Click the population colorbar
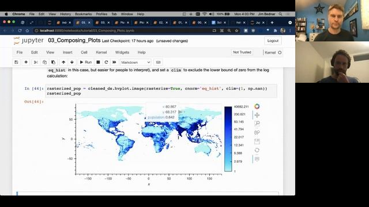The image size is (369, 207). [x=228, y=139]
